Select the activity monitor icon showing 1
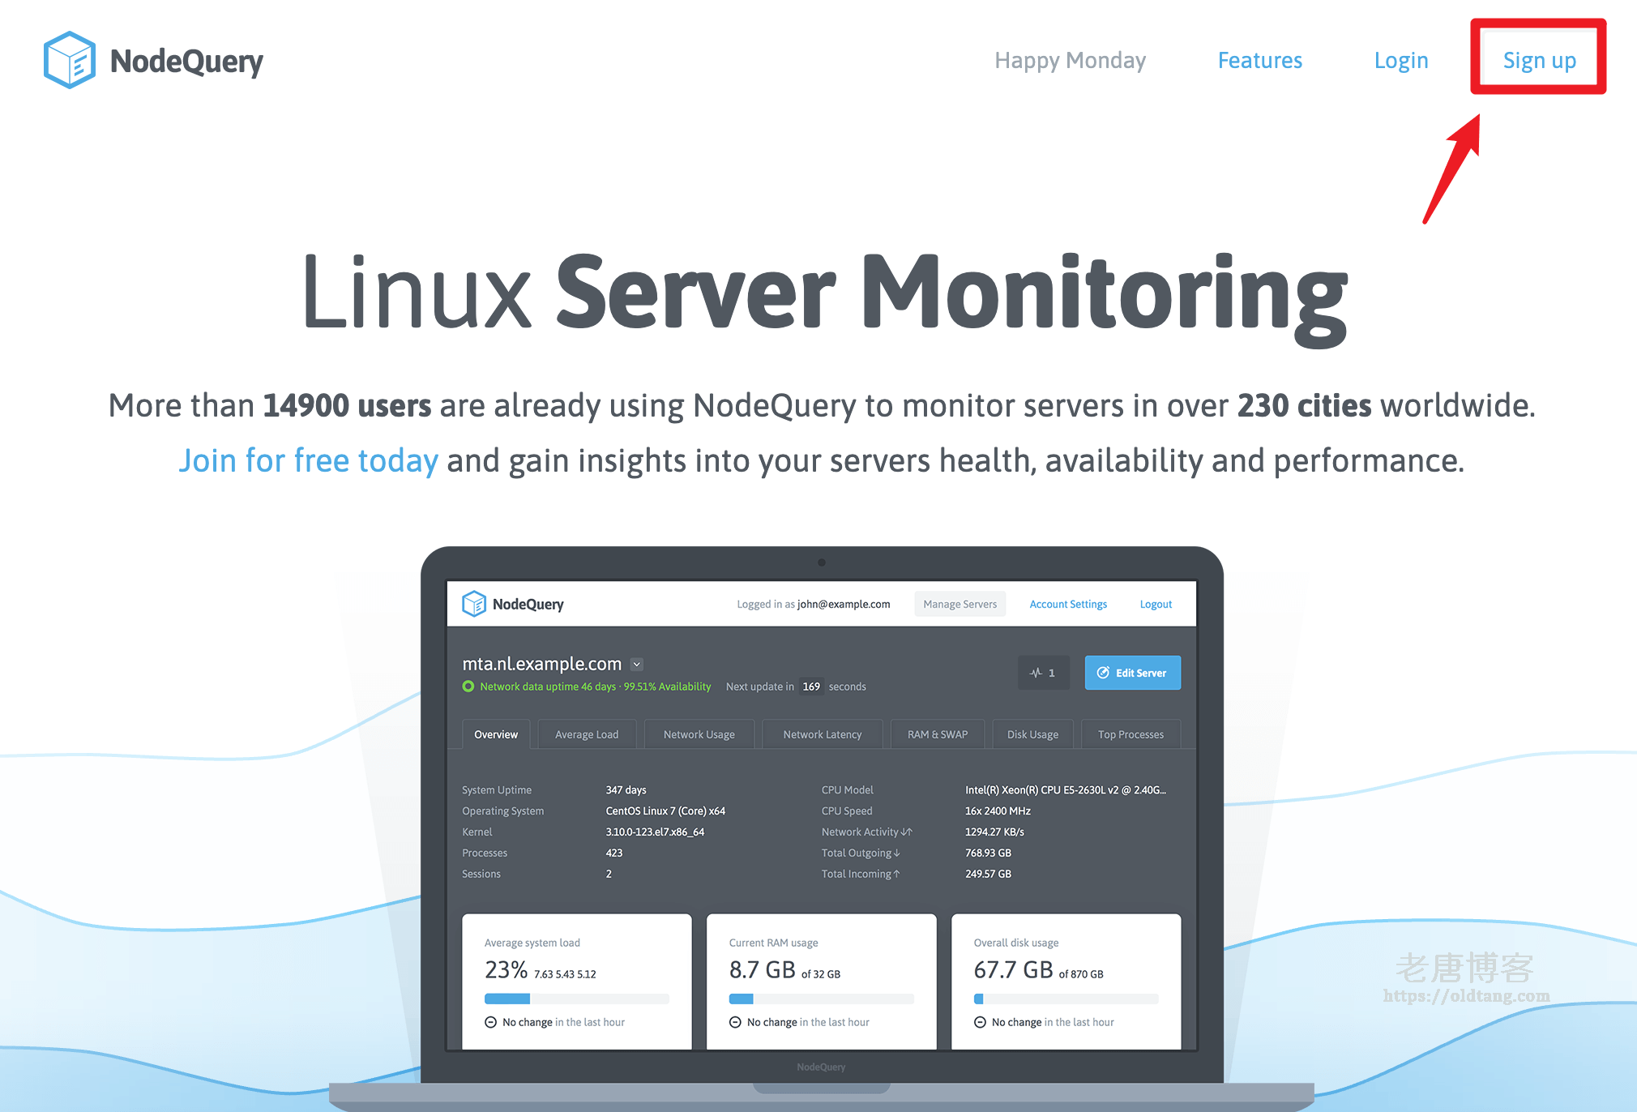The image size is (1637, 1112). tap(1044, 672)
